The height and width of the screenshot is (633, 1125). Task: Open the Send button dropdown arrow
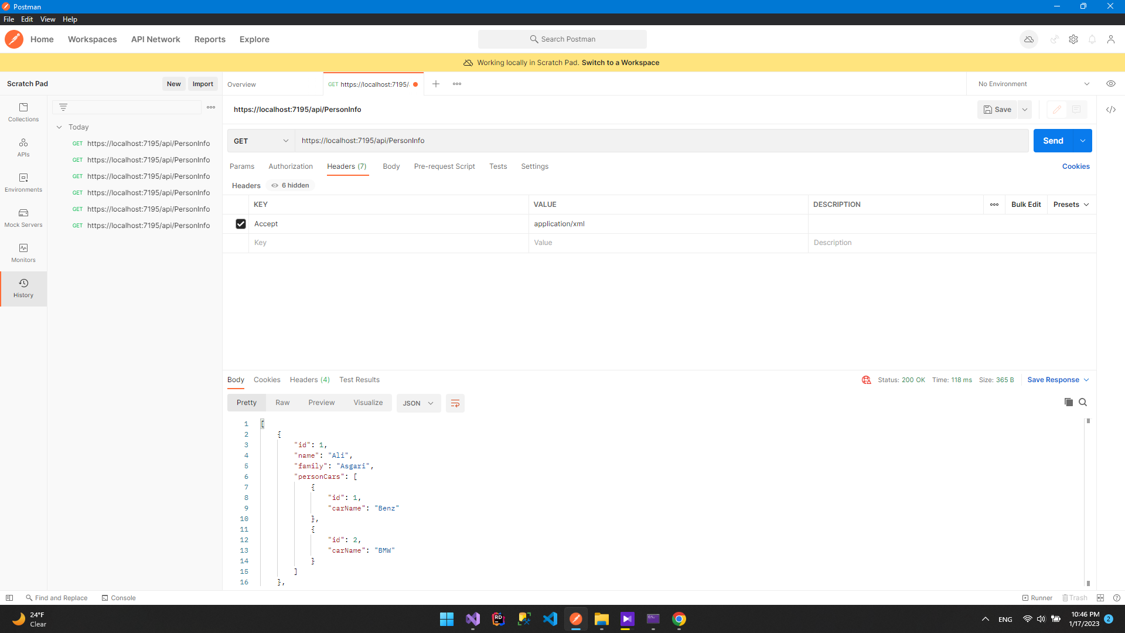coord(1083,141)
